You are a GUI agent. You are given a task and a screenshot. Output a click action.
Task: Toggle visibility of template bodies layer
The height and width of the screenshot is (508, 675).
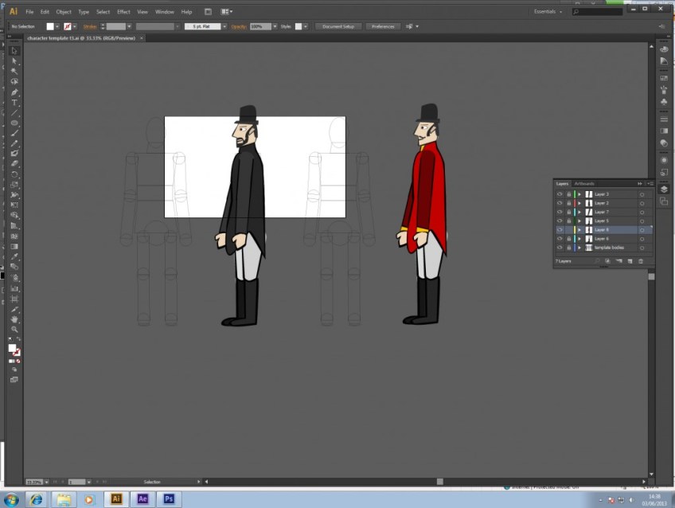pos(560,248)
